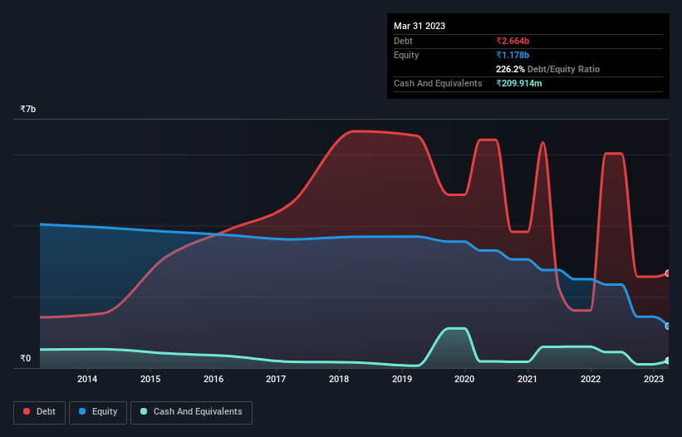This screenshot has height=437, width=682.
Task: Select the blue Equity endpoint marker
Action: [668, 327]
